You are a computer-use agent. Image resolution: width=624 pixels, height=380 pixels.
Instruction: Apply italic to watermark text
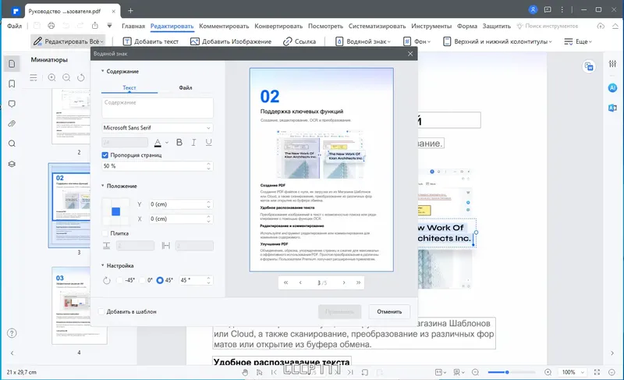(x=193, y=143)
